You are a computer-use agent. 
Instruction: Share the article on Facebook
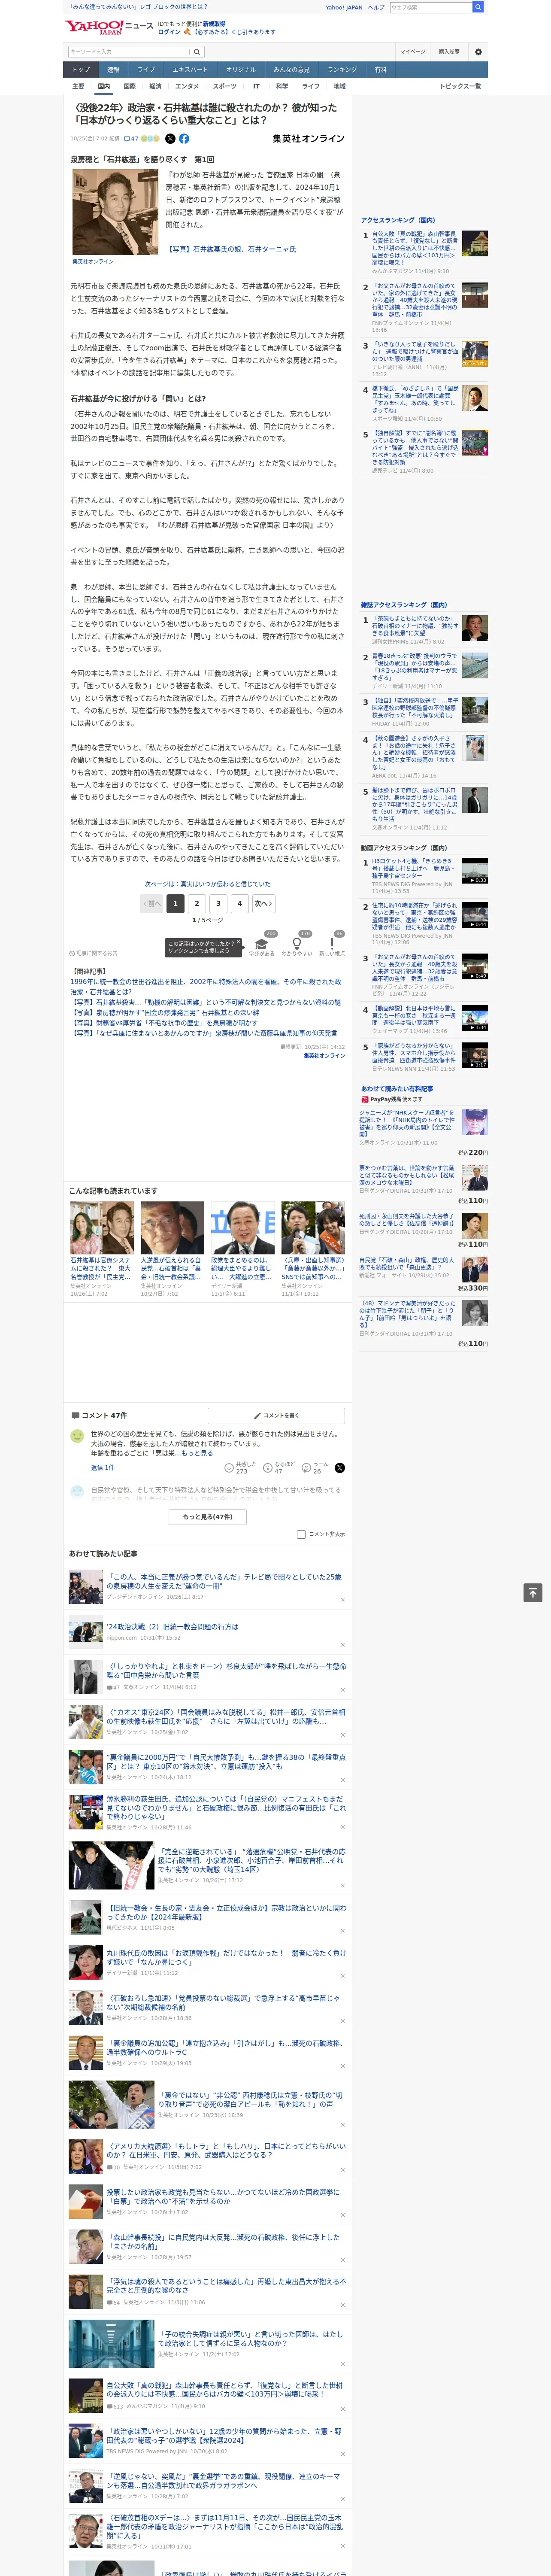pos(184,139)
